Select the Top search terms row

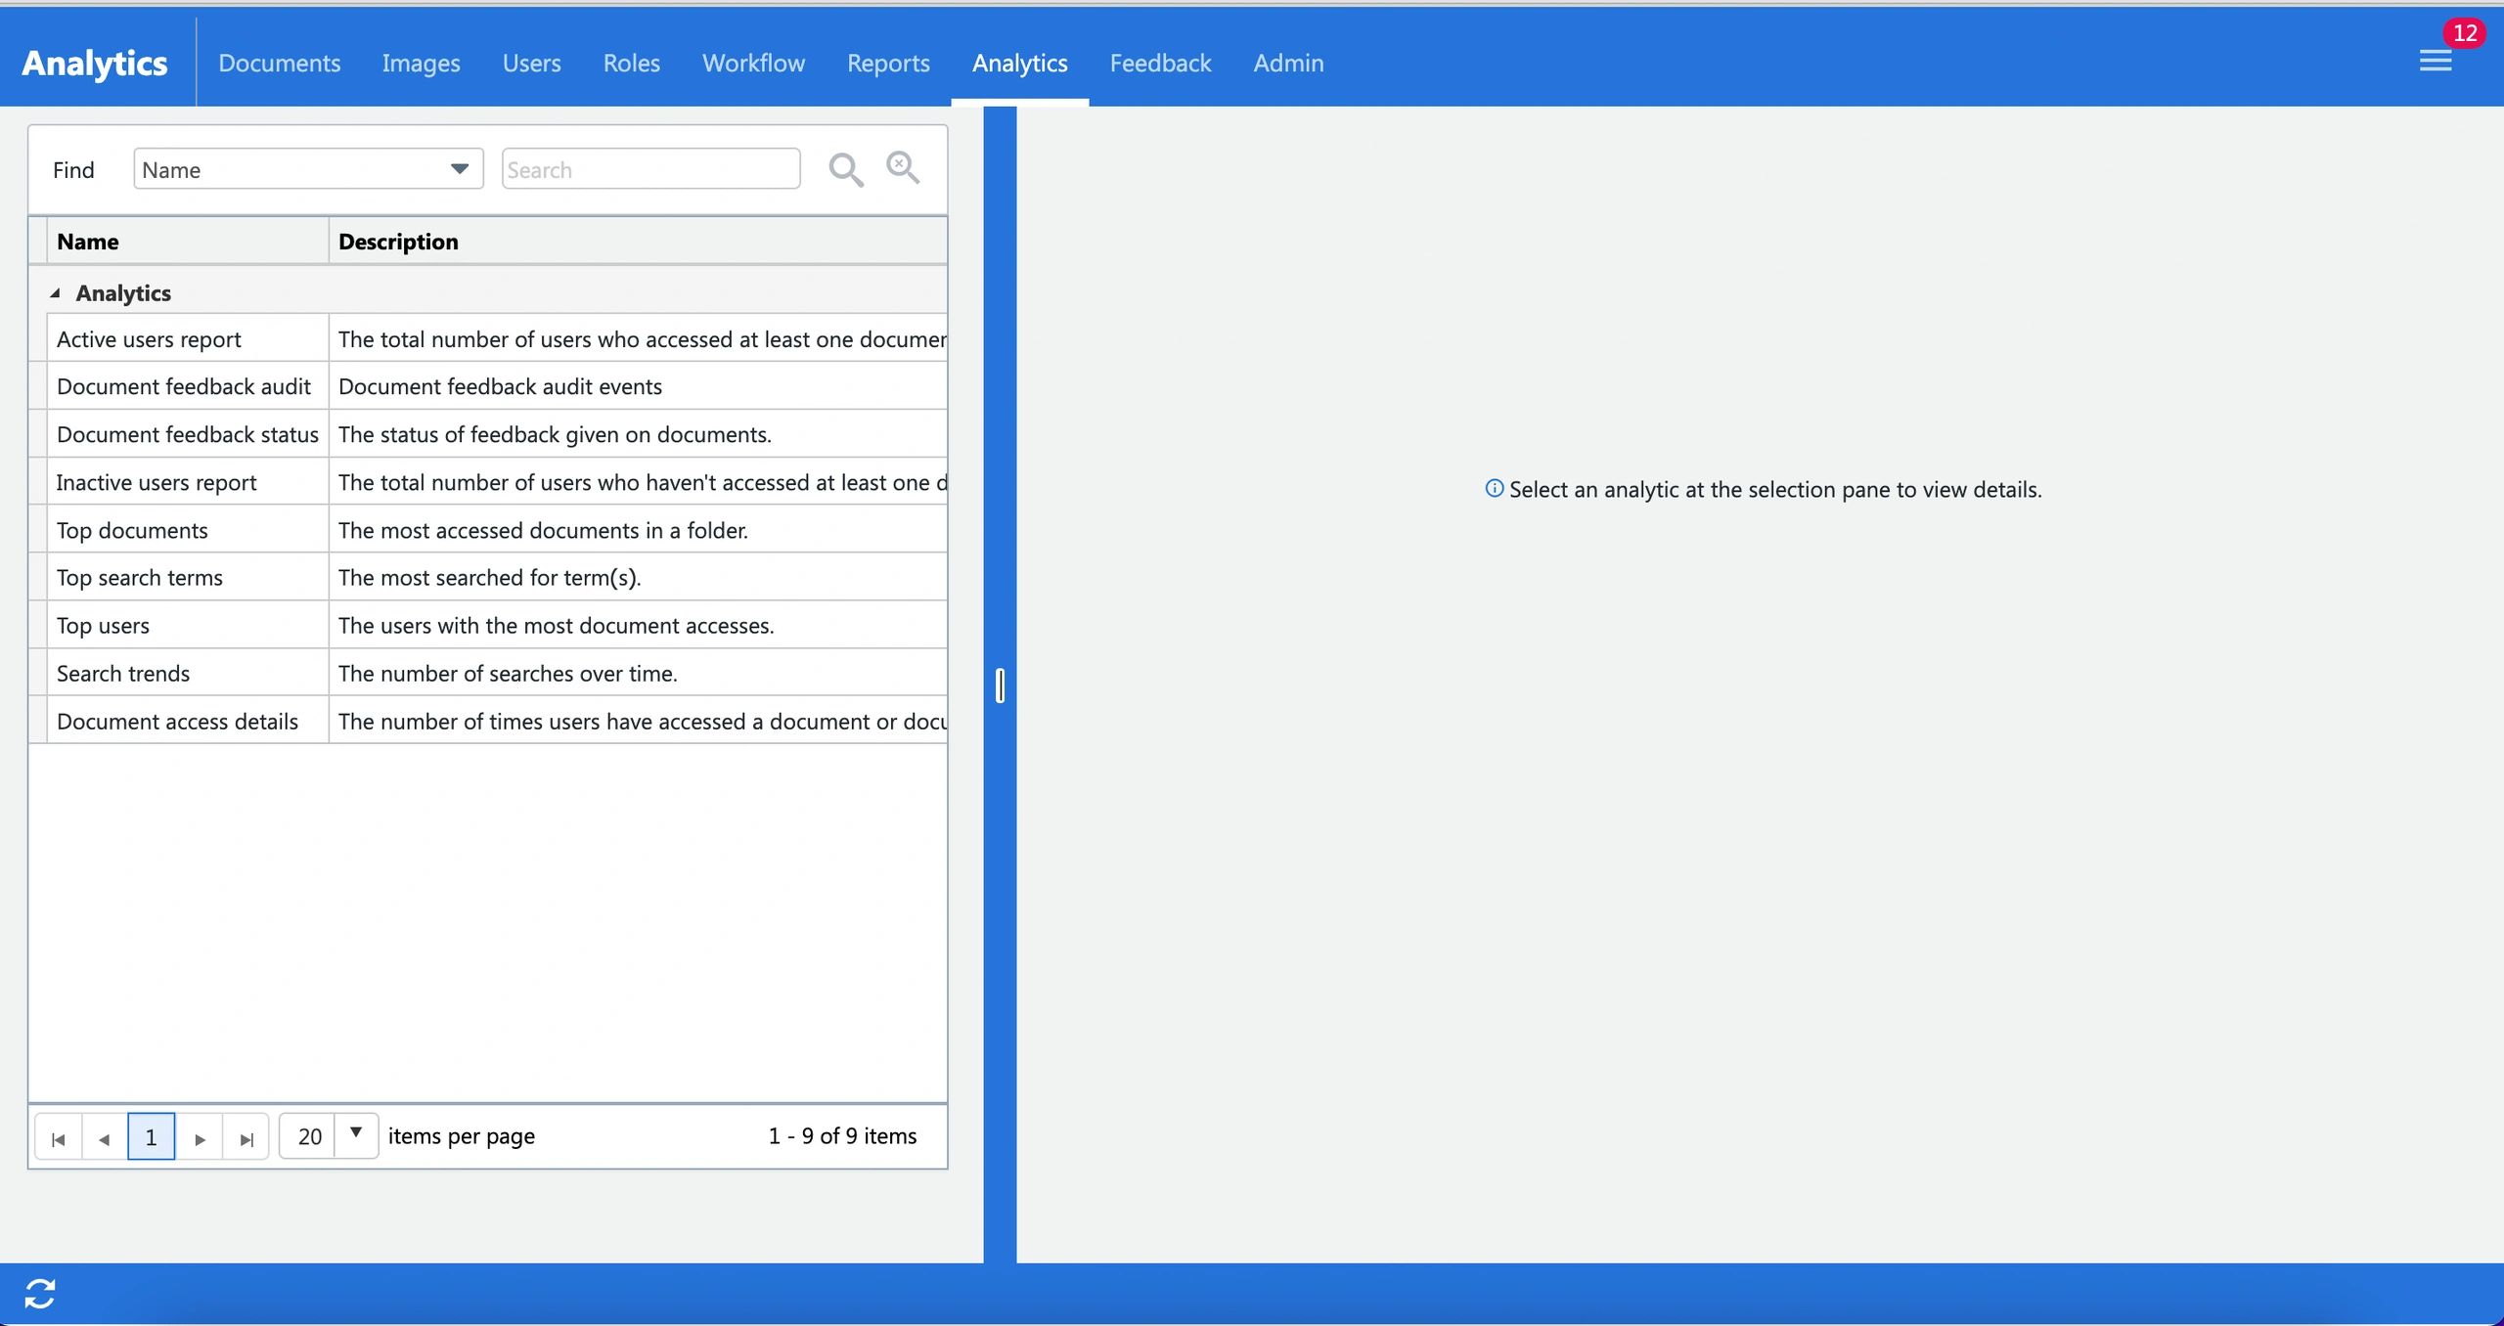point(140,578)
